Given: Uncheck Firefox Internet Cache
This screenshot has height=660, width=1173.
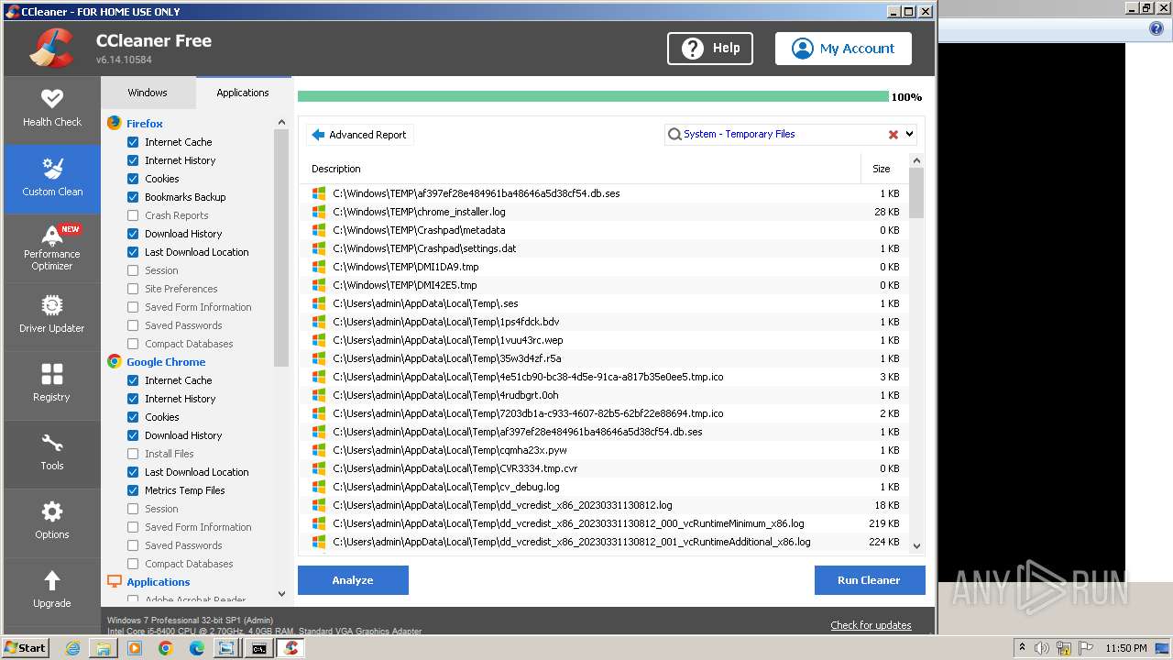Looking at the screenshot, I should [x=133, y=142].
